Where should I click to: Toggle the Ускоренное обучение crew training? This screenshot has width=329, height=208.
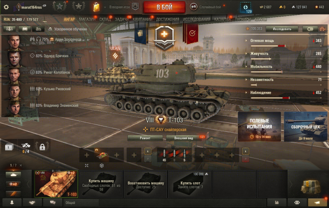[68, 29]
